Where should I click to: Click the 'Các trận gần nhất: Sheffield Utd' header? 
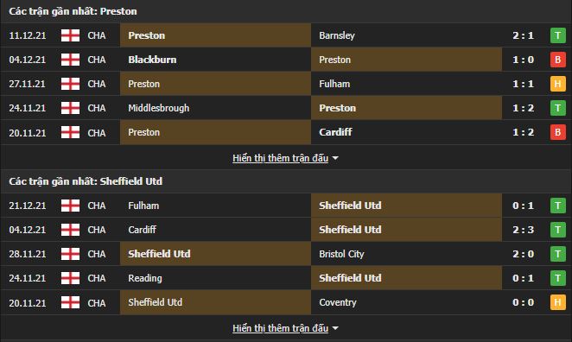pos(86,181)
